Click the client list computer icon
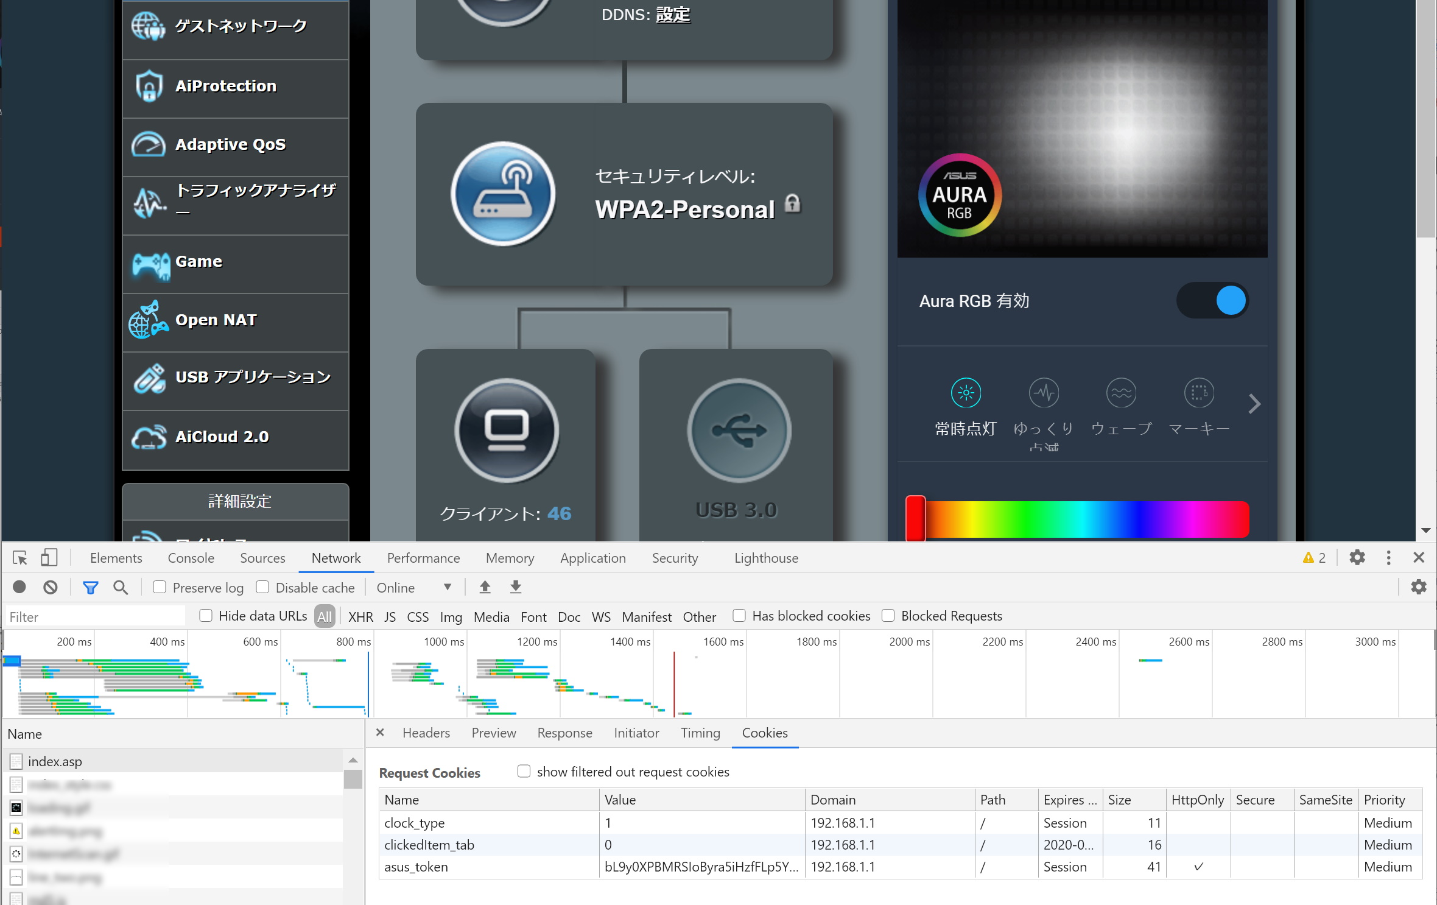The width and height of the screenshot is (1437, 905). (x=506, y=430)
